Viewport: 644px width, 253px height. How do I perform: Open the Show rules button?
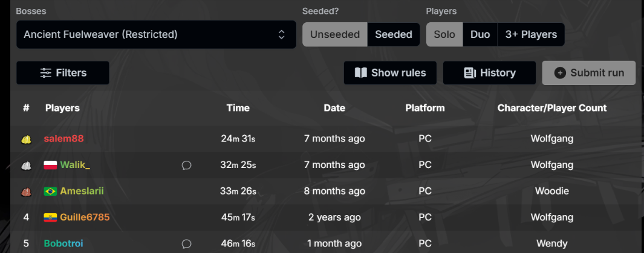[390, 73]
